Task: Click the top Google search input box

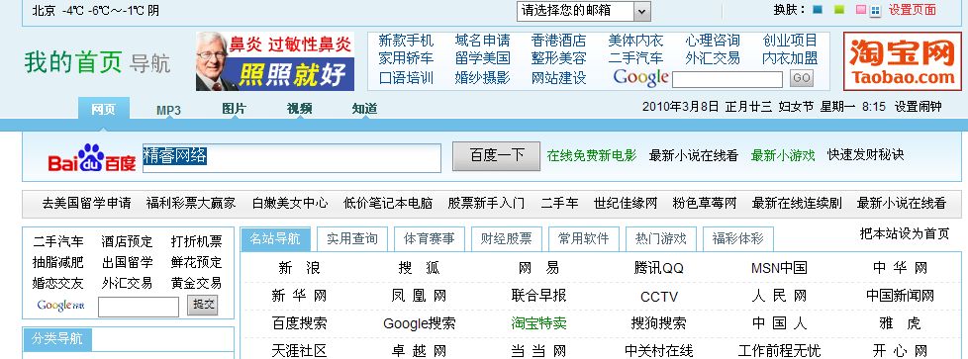Action: [x=727, y=79]
